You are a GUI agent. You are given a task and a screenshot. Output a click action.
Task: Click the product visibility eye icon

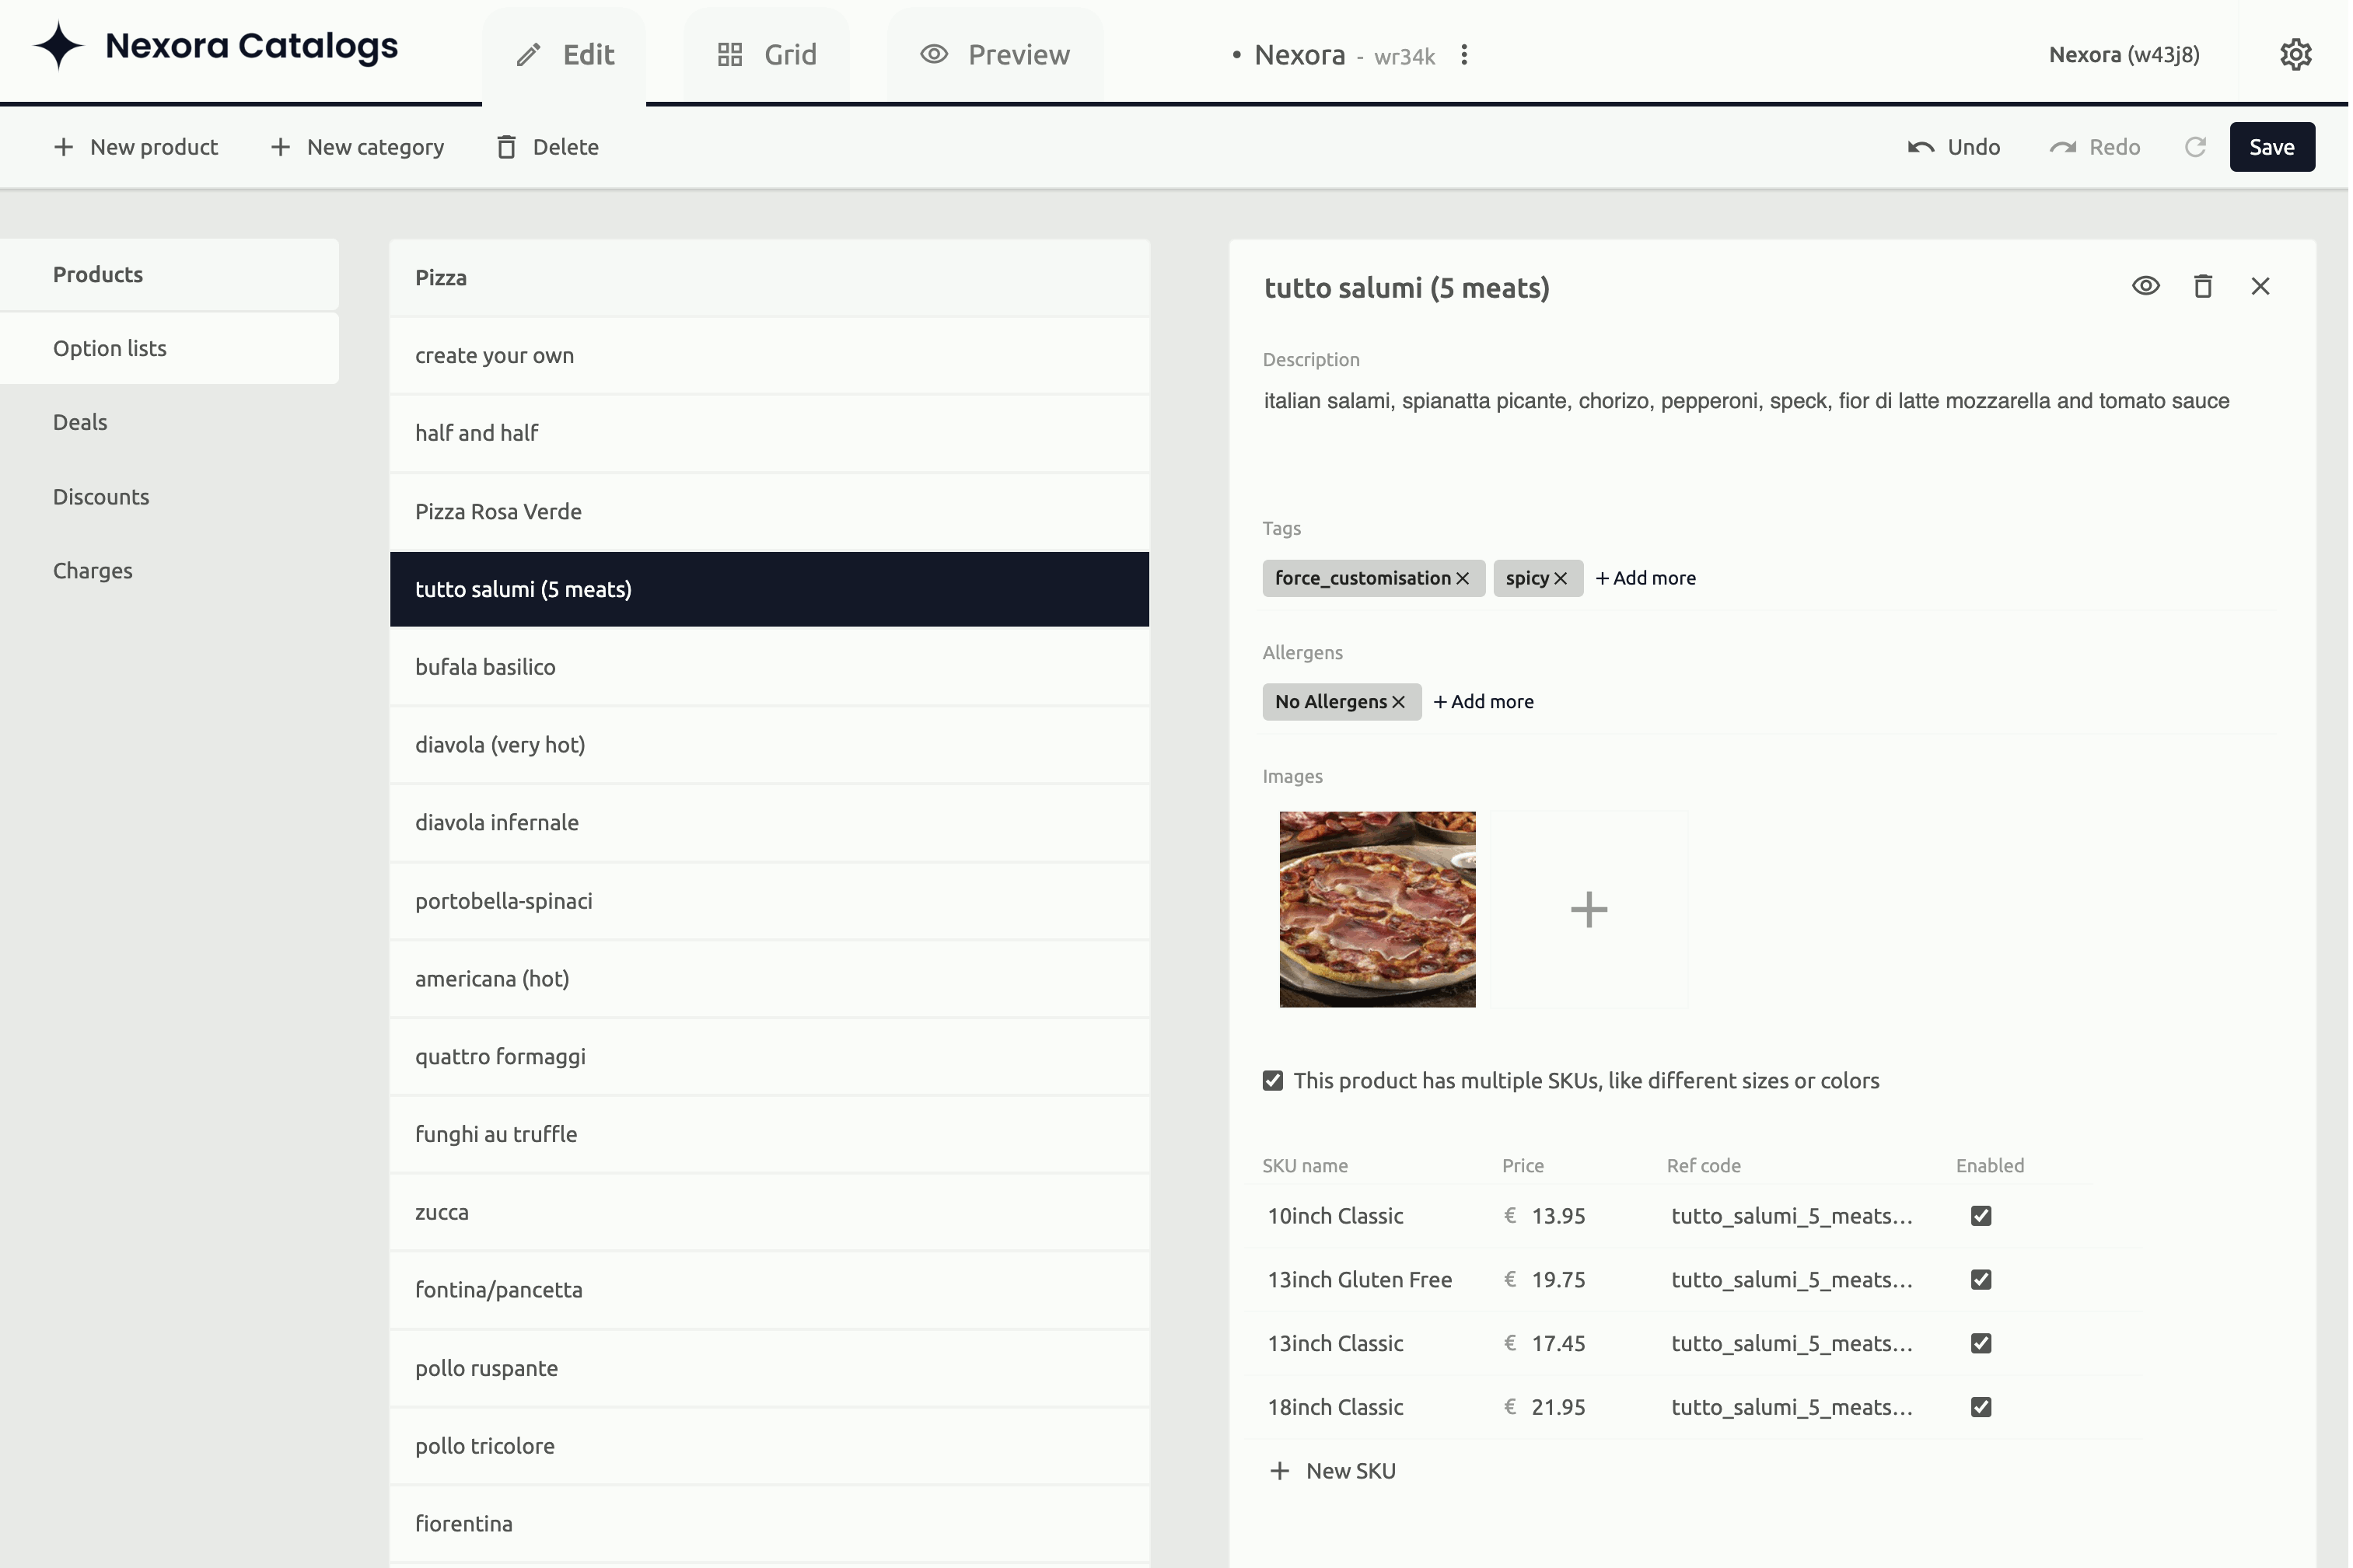(x=2145, y=286)
